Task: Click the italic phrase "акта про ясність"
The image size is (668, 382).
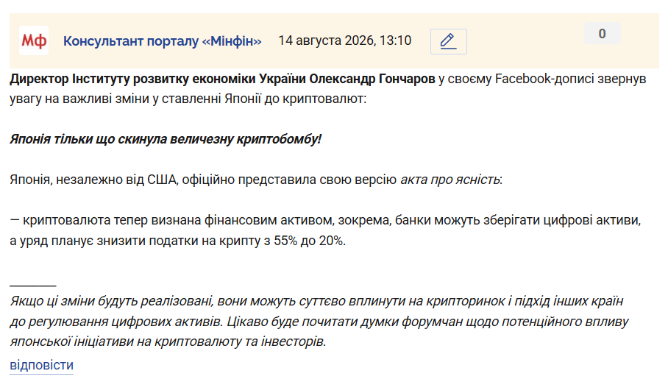Action: (x=450, y=180)
